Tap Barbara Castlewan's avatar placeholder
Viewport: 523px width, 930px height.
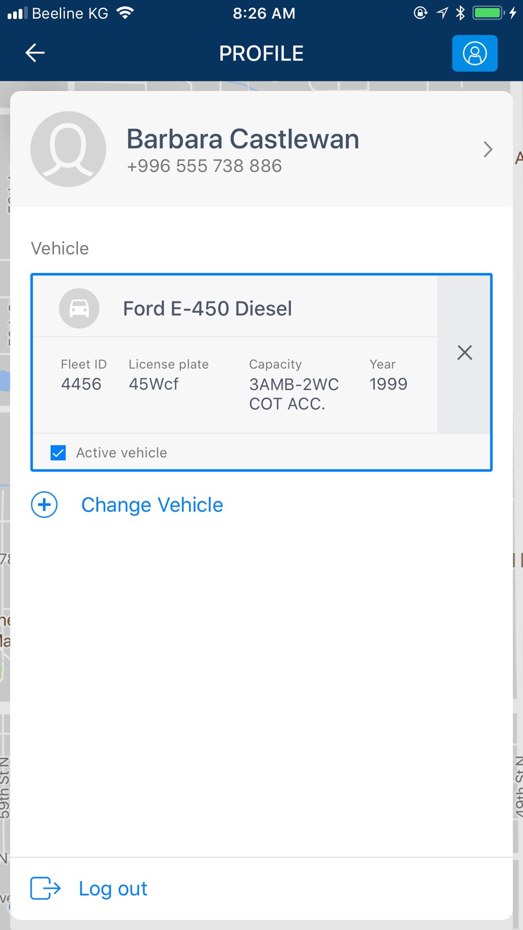68,149
